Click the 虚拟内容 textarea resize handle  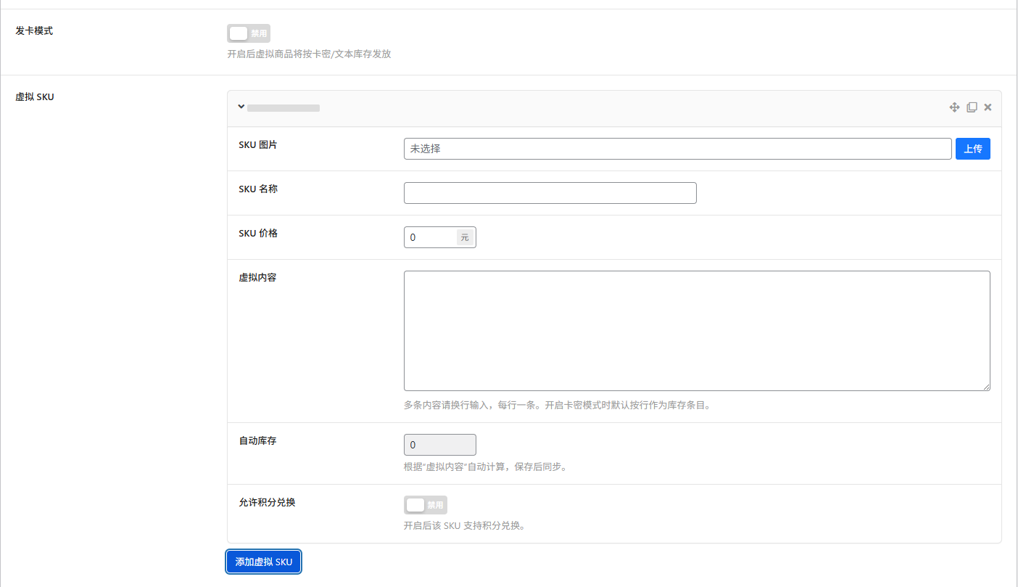coord(986,387)
